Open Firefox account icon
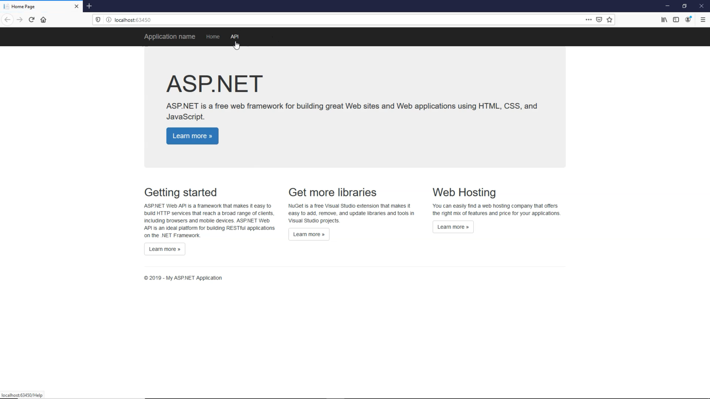This screenshot has width=710, height=399. pyautogui.click(x=688, y=20)
